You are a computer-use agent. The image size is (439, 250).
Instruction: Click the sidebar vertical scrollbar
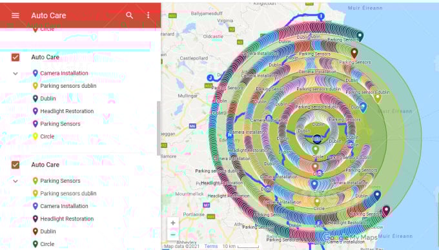tap(158, 128)
